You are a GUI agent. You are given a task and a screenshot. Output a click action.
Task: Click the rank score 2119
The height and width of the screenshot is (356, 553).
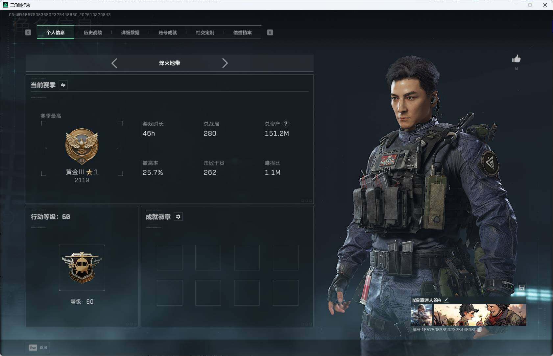82,180
